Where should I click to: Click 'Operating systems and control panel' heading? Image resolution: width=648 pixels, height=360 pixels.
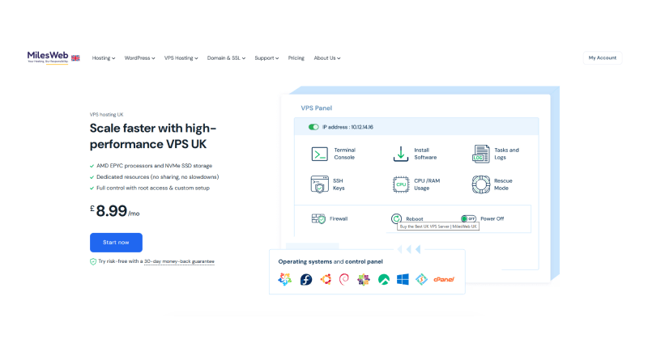(x=330, y=262)
